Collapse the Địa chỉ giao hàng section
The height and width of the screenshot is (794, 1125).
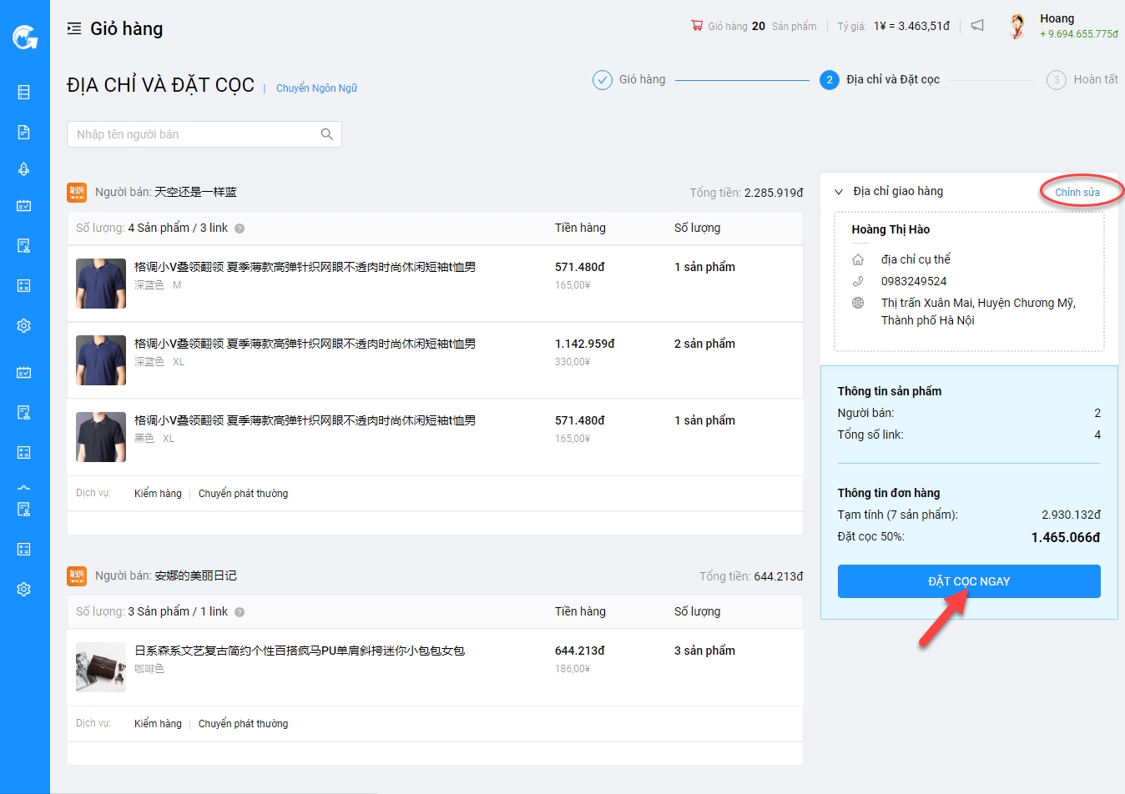pos(839,192)
